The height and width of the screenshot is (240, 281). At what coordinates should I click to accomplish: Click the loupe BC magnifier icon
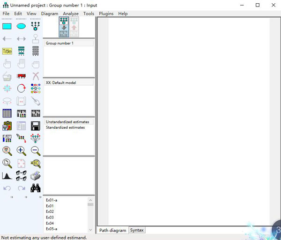pos(36,163)
